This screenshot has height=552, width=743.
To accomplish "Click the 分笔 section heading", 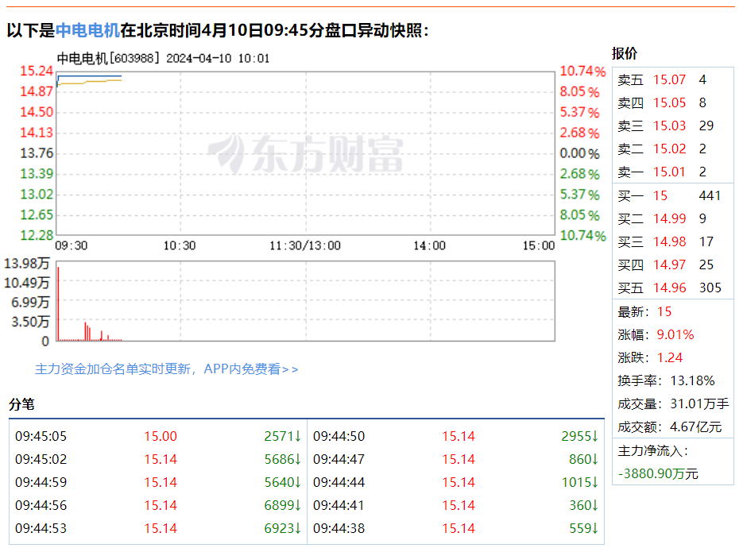I will [21, 404].
